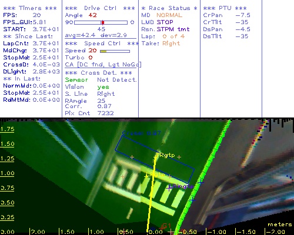
Task: Click the Speed progress bar
Action: pos(115,51)
